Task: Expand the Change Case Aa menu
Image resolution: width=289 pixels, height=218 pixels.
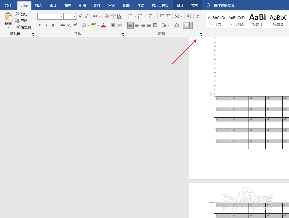Action: 97,16
